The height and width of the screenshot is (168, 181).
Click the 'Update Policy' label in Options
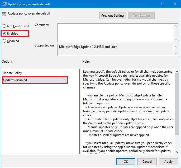[x=12, y=73]
